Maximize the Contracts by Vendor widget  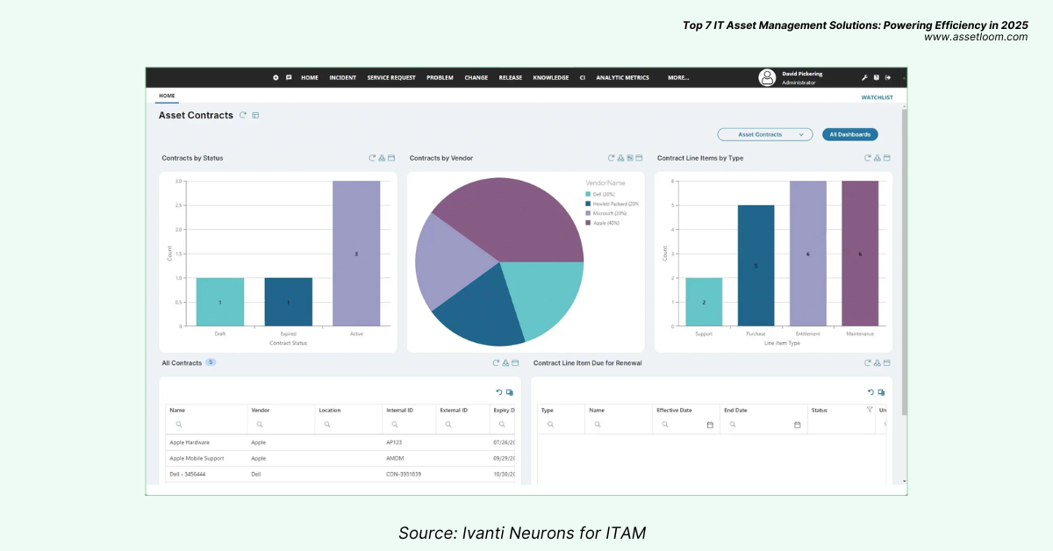640,158
